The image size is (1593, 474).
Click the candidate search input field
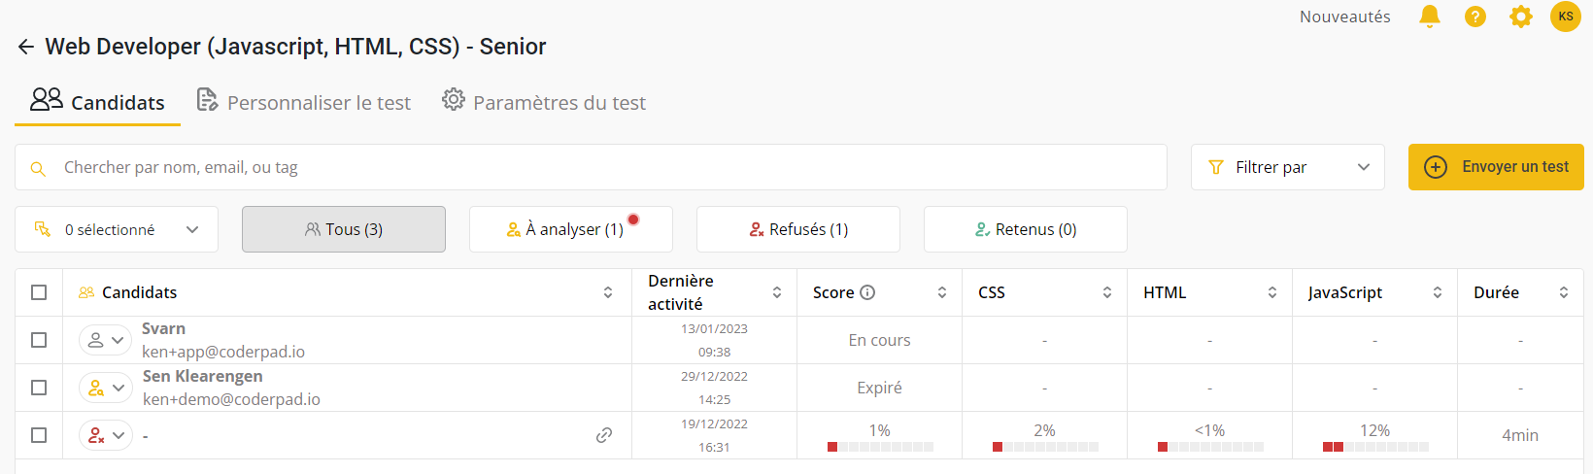602,167
